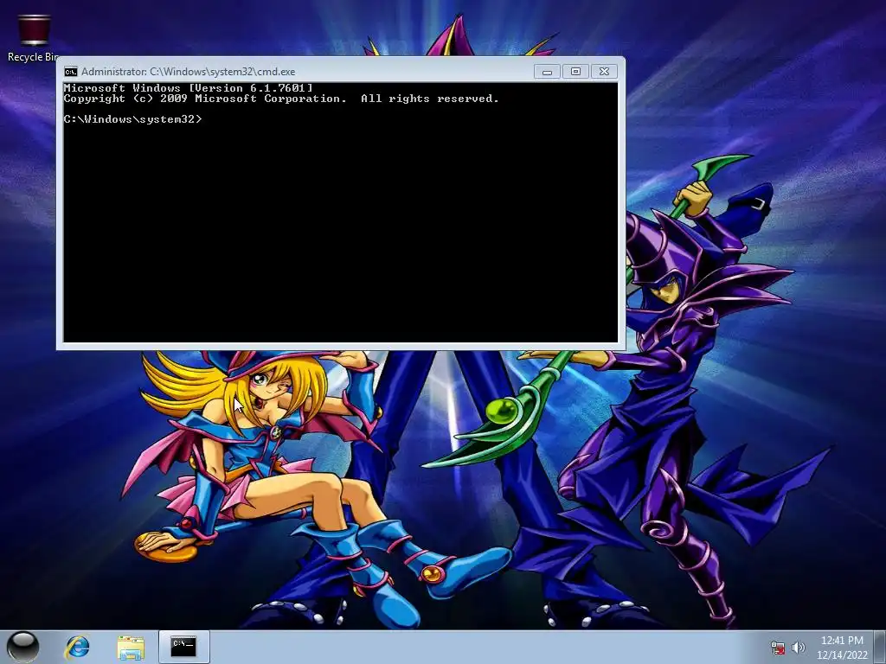Viewport: 886px width, 664px height.
Task: Open the Recycle Bin desktop icon
Action: click(33, 38)
